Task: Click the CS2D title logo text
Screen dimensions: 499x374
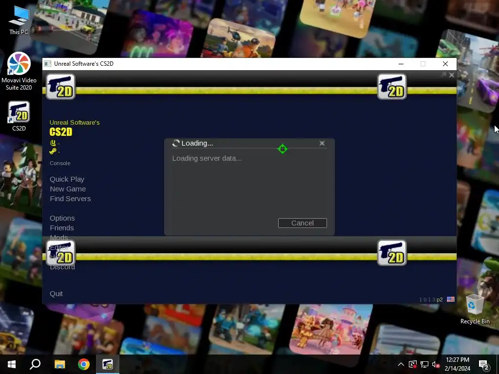Action: pos(61,132)
